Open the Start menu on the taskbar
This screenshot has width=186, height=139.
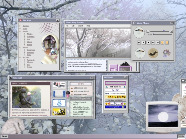[x=4, y=136]
